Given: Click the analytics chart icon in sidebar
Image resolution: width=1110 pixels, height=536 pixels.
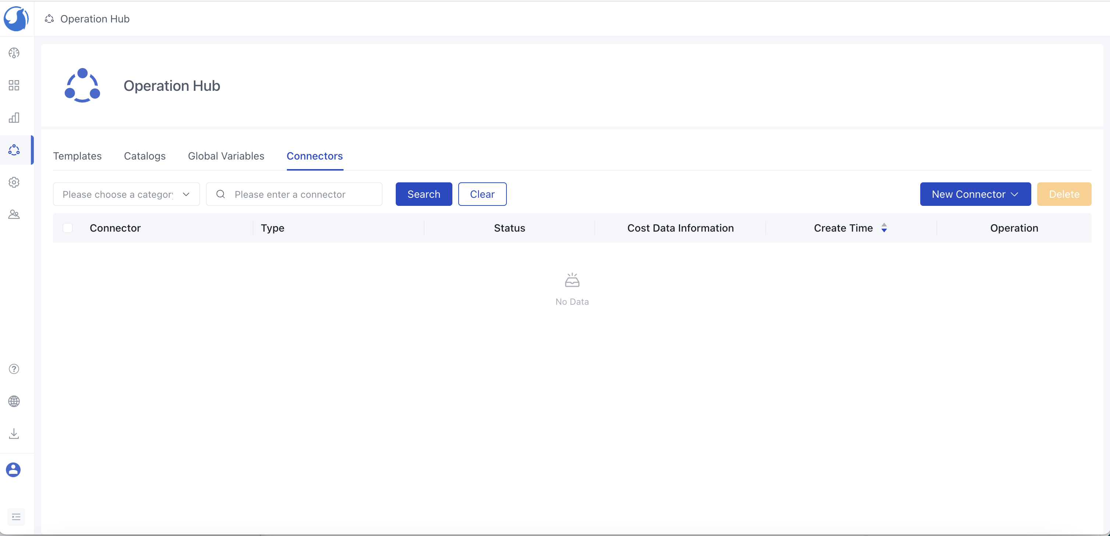Looking at the screenshot, I should point(14,117).
